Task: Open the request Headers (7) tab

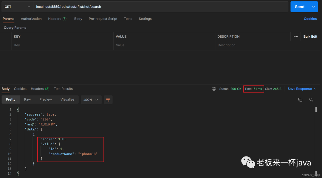Action: coord(57,19)
